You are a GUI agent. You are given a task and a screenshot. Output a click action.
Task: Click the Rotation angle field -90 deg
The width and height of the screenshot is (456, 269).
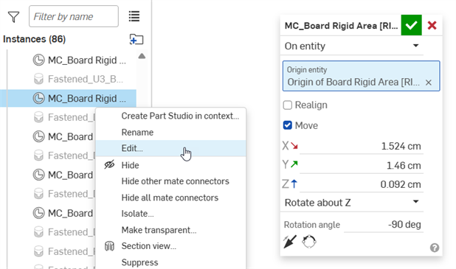pyautogui.click(x=383, y=225)
